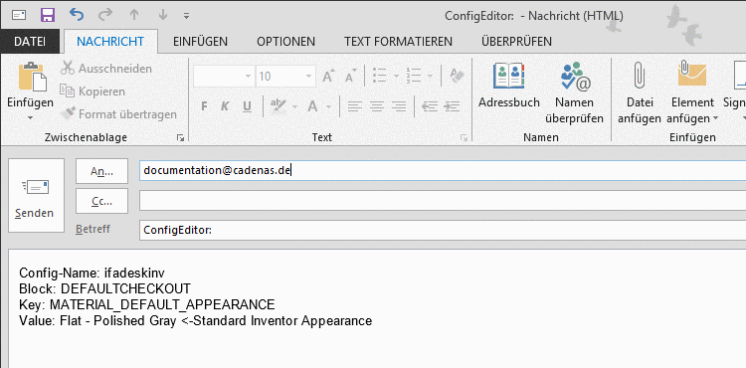Screen dimensions: 746x368
Task: Click the Undo arrow icon
Action: click(77, 14)
